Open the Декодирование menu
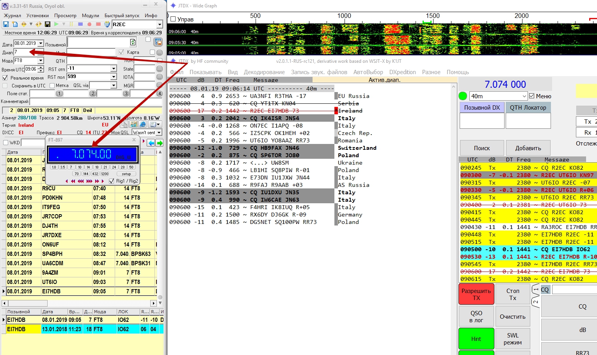597x355 pixels. [x=264, y=72]
